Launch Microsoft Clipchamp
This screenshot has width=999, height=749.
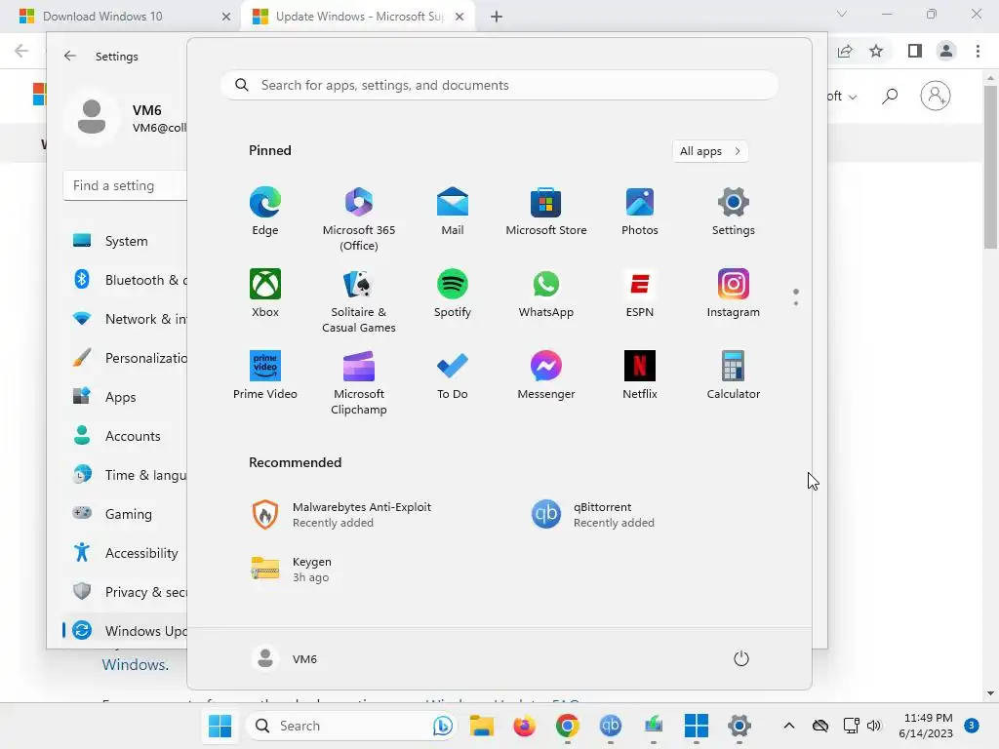coord(359,382)
